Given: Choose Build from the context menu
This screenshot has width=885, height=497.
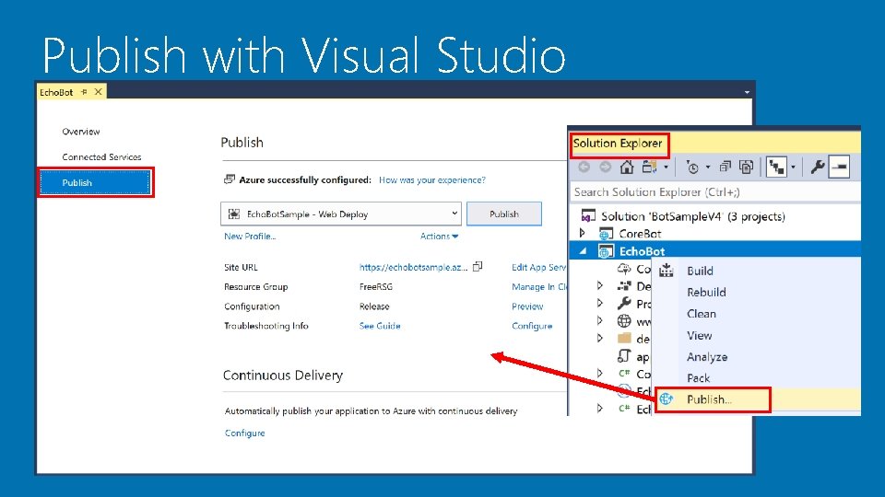Looking at the screenshot, I should point(700,271).
